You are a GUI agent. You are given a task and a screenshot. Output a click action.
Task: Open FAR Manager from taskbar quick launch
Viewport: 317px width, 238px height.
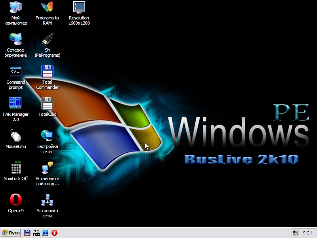45,233
